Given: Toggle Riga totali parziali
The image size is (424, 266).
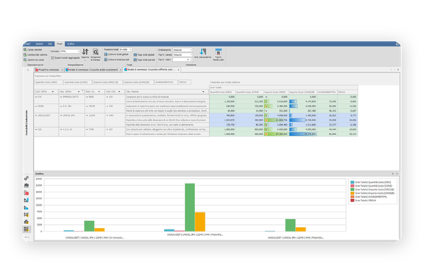Looking at the screenshot, I should click(144, 60).
